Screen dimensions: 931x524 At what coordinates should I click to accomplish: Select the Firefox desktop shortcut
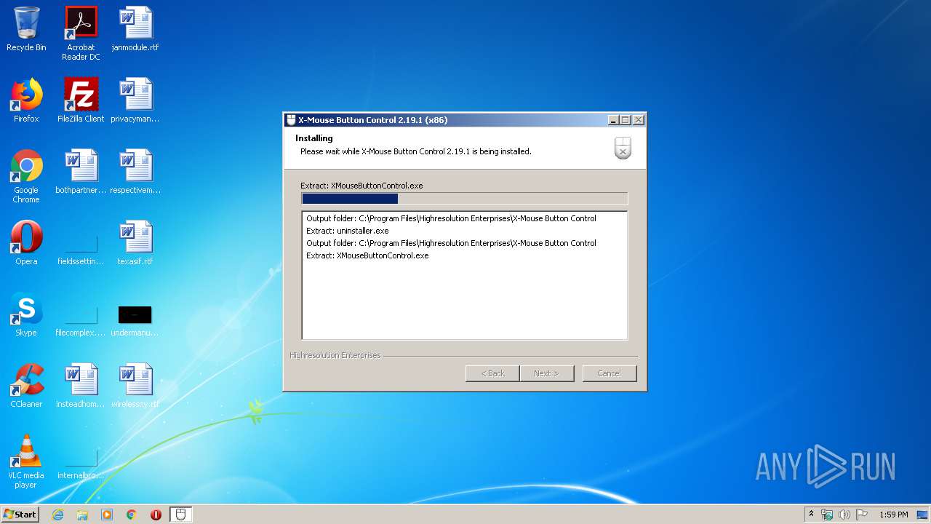26,100
